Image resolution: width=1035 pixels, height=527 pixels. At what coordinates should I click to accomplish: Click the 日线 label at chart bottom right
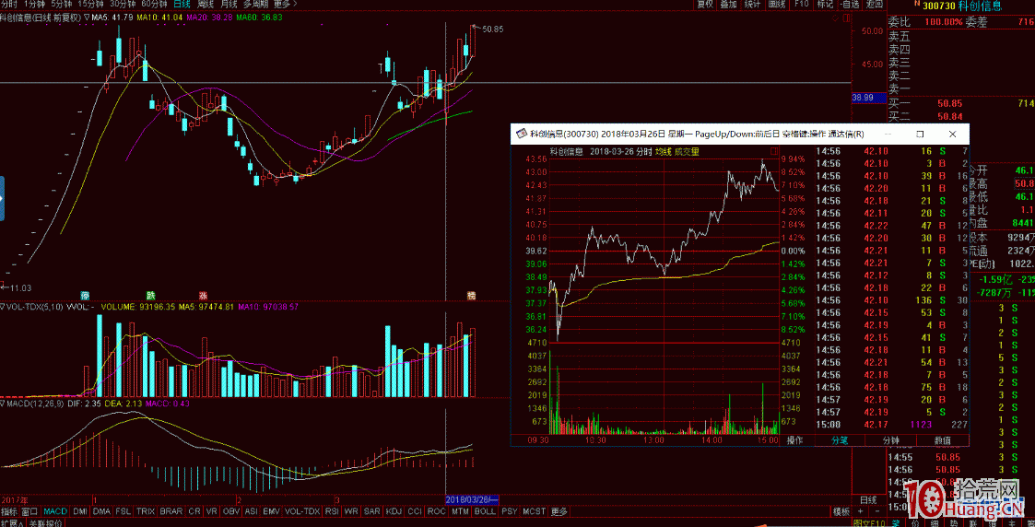(869, 499)
